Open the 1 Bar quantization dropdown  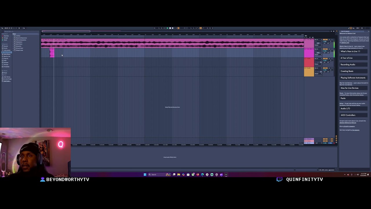tap(24, 28)
